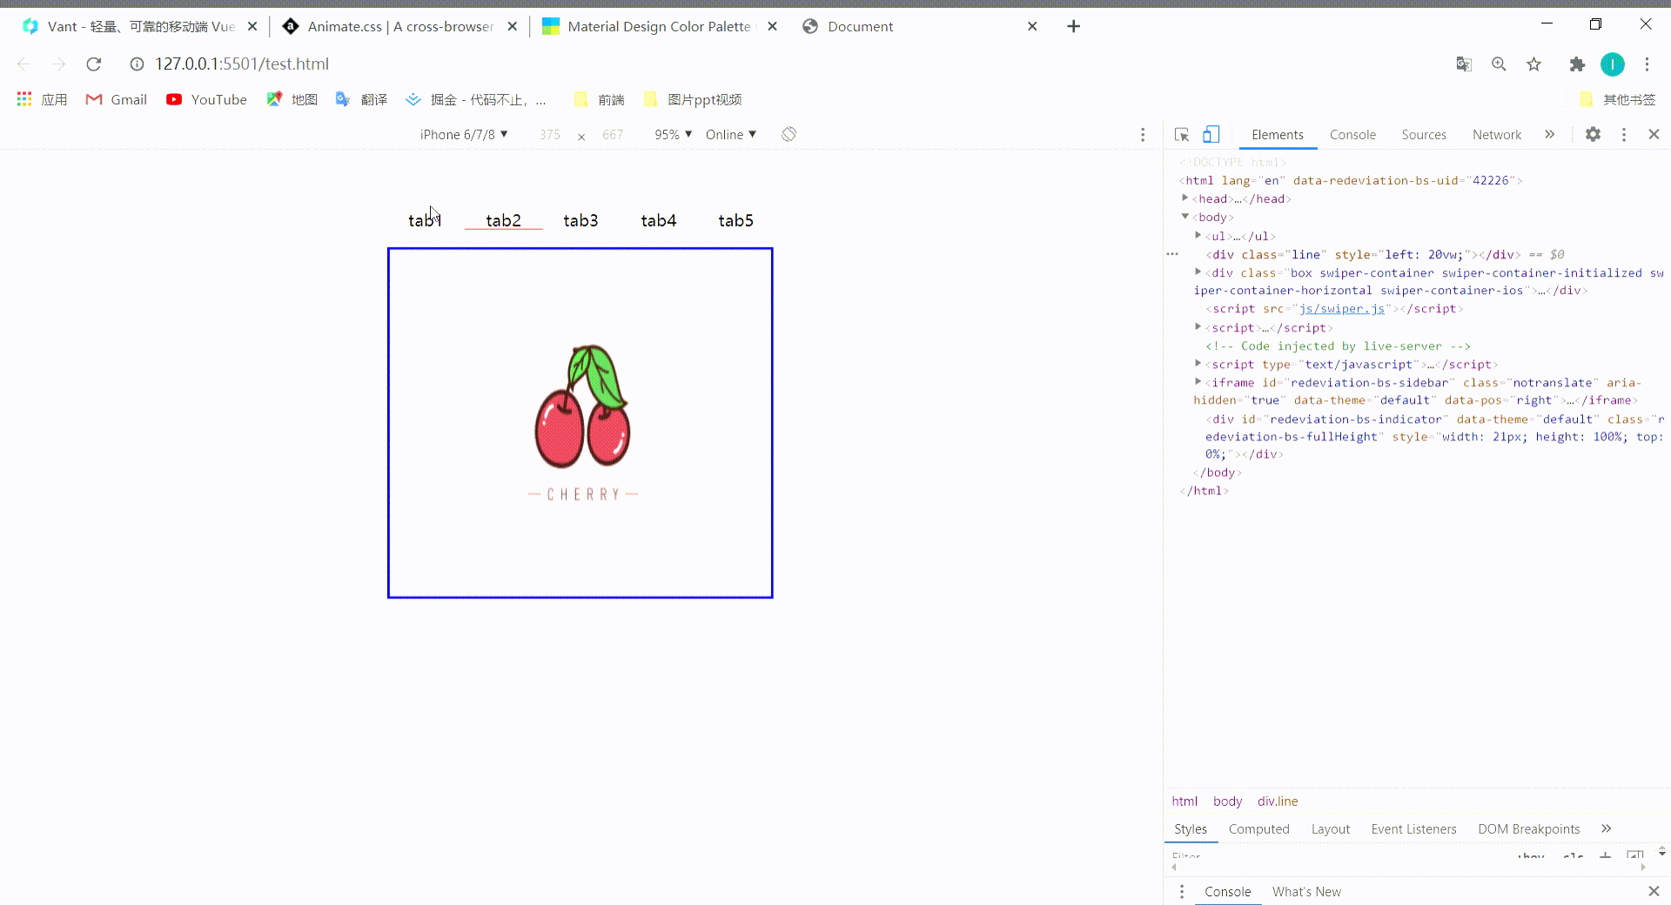Open the Google Translate page icon

1464,64
